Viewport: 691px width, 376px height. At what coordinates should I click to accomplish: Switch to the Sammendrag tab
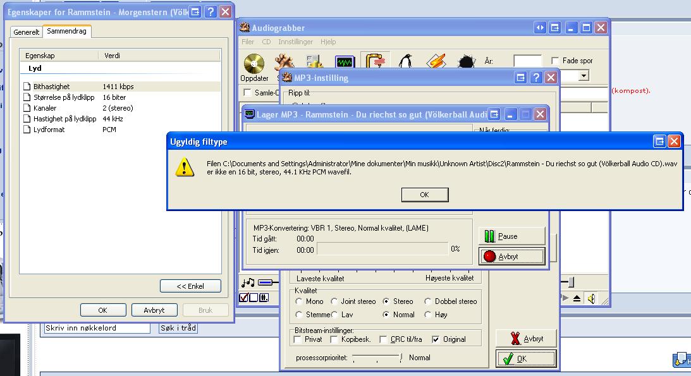[66, 31]
